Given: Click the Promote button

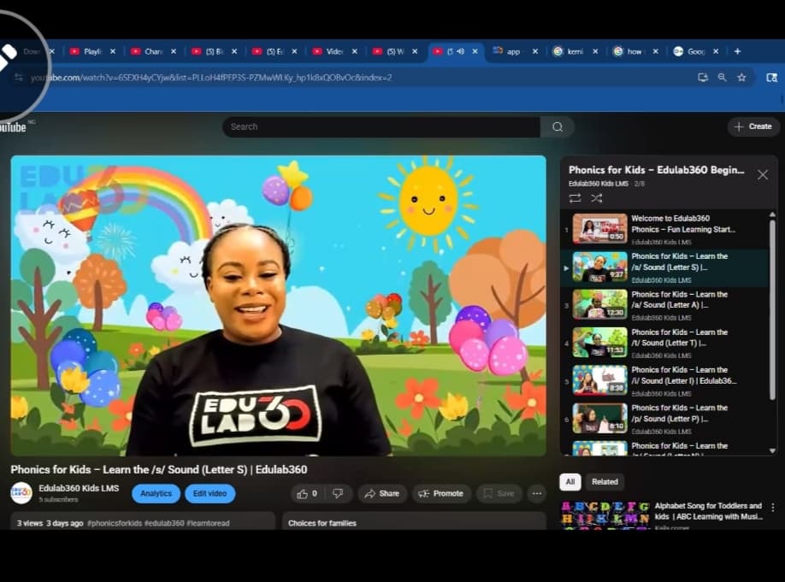Looking at the screenshot, I should click(441, 494).
